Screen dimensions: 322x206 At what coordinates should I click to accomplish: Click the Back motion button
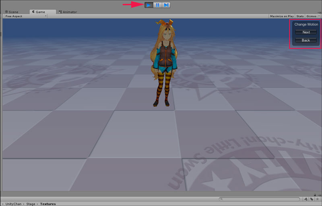306,40
